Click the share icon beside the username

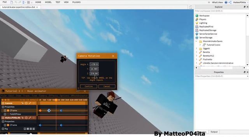pos(230,2)
